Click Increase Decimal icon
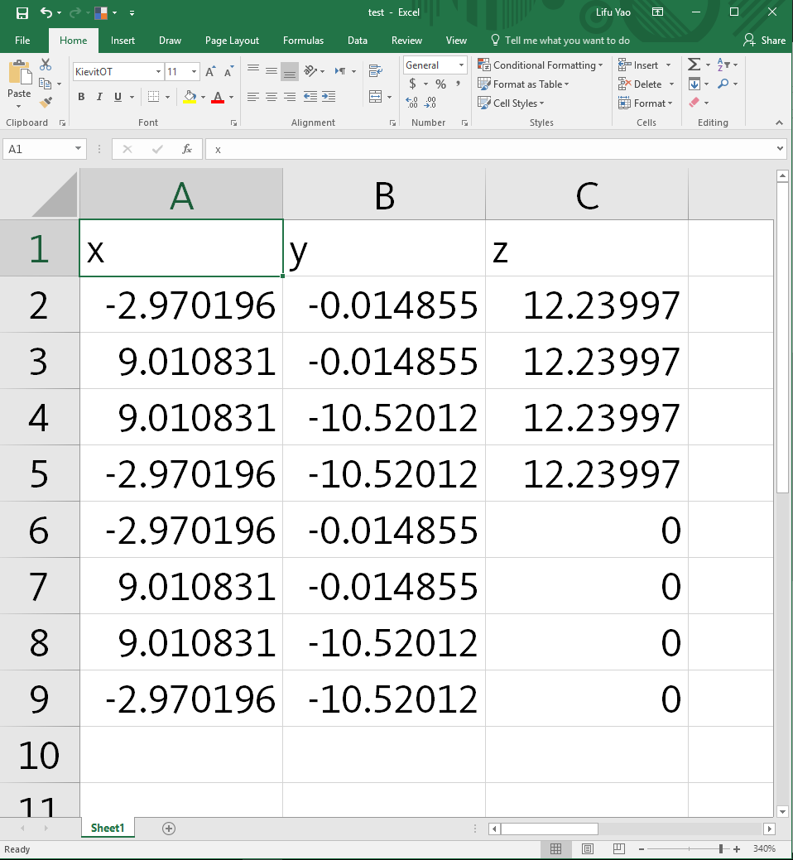This screenshot has height=860, width=793. (412, 103)
